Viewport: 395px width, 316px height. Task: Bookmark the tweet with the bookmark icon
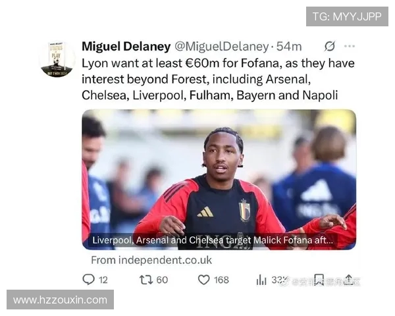point(319,280)
